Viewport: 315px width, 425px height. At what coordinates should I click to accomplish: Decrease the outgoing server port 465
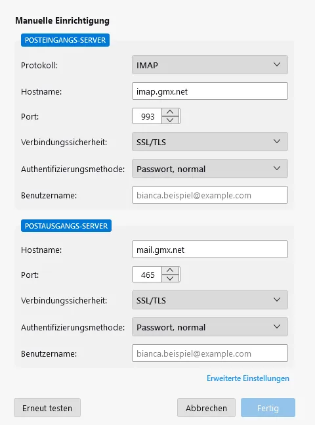(170, 278)
